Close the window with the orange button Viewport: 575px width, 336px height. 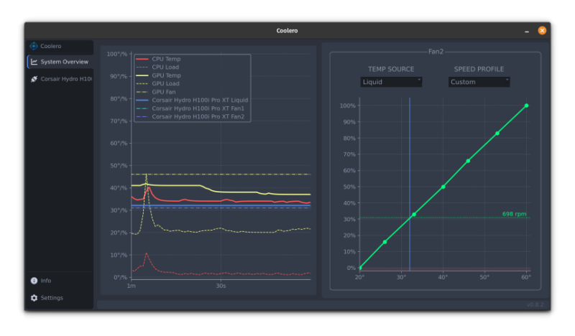click(x=542, y=30)
